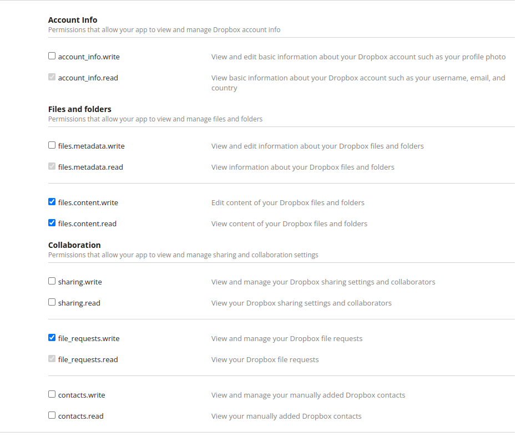The height and width of the screenshot is (442, 516).
Task: Check the sharing.read checkbox
Action: 52,302
